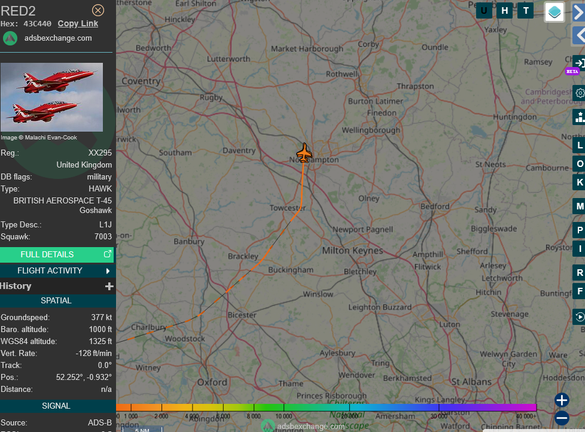Viewport: 585px width, 432px height.
Task: Click the Squawk value 7003
Action: pos(103,236)
